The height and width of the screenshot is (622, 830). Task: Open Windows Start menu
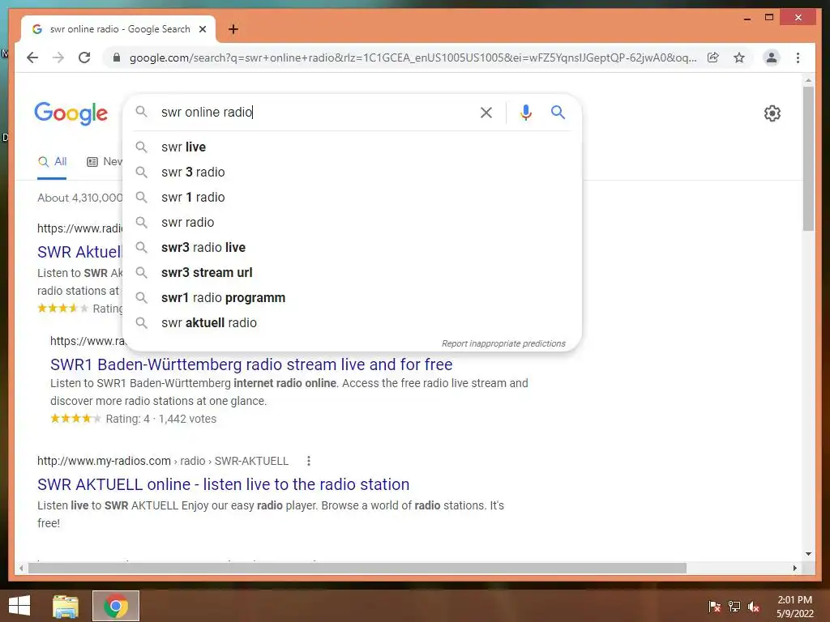click(x=19, y=606)
